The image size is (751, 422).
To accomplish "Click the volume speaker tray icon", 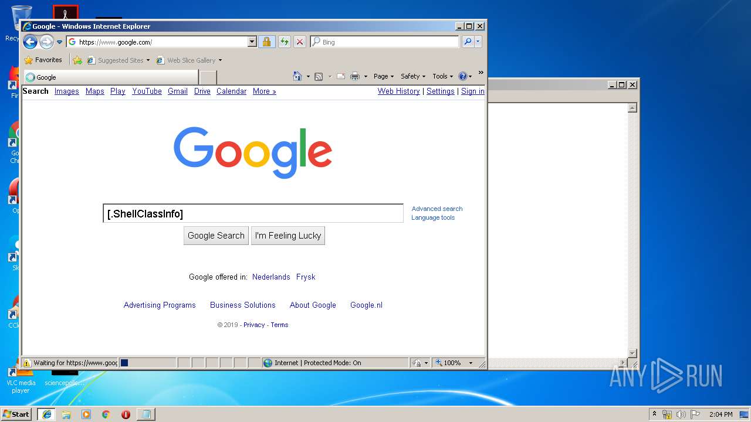I will (x=681, y=414).
